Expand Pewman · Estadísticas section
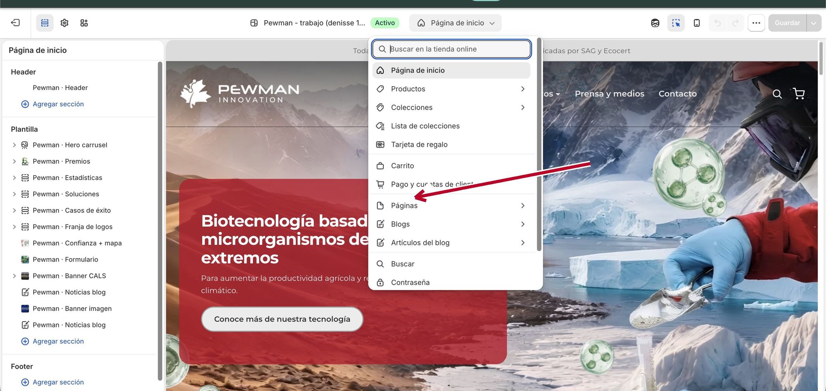826x391 pixels. pyautogui.click(x=14, y=178)
